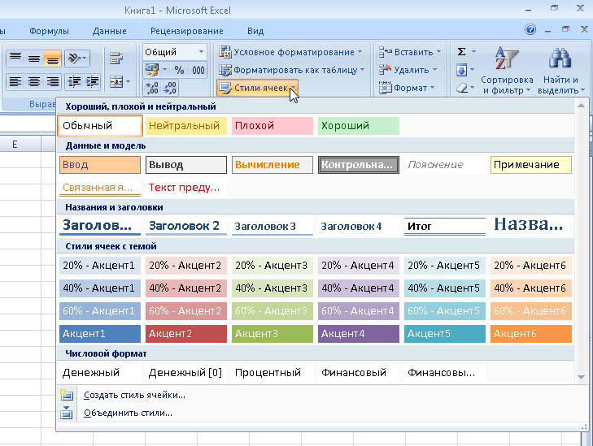Open Find and Select binoculars icon
This screenshot has width=593, height=446.
[558, 72]
